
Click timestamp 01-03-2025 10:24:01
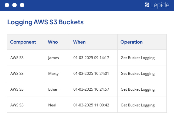[91, 74]
